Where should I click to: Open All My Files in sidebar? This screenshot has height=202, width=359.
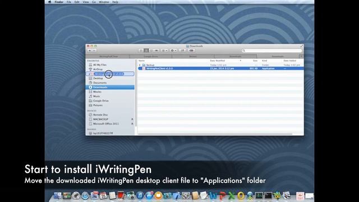(x=100, y=65)
